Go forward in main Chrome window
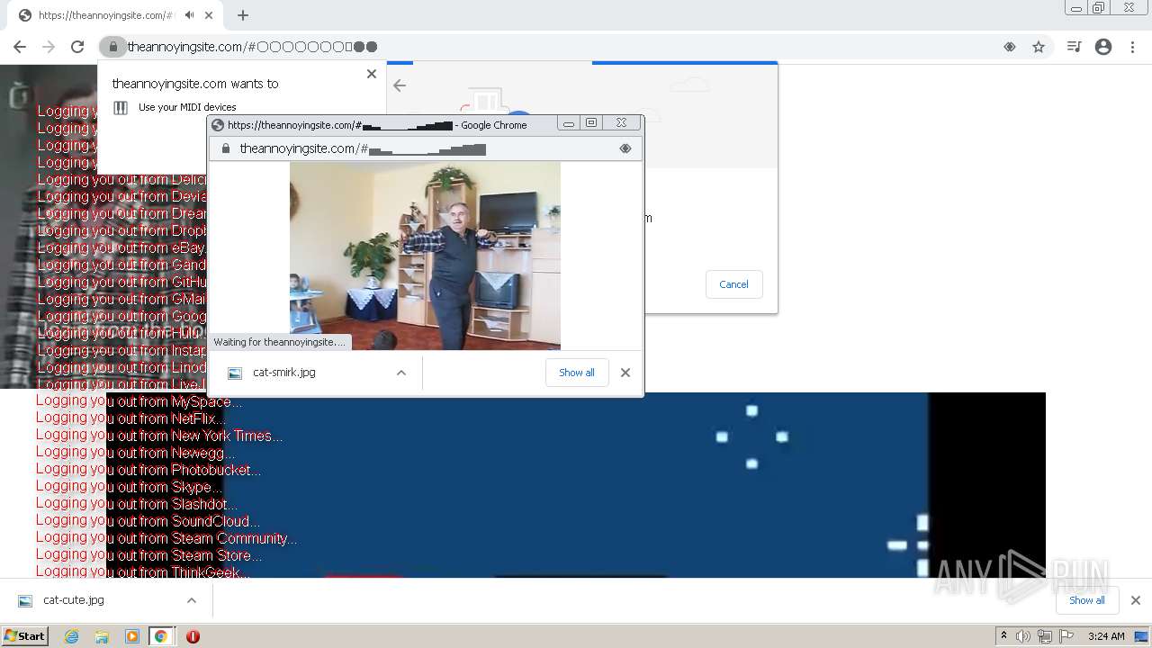 [x=49, y=47]
